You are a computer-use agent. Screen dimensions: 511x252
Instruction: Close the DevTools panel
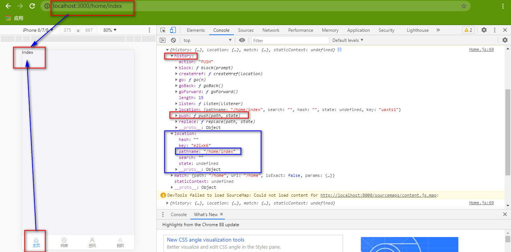pos(505,30)
